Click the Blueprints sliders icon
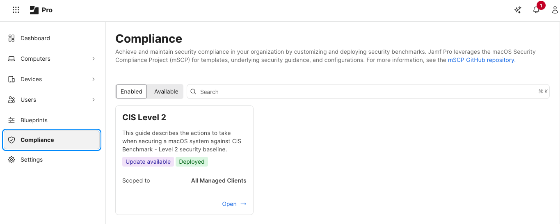The image size is (560, 224). tap(11, 120)
